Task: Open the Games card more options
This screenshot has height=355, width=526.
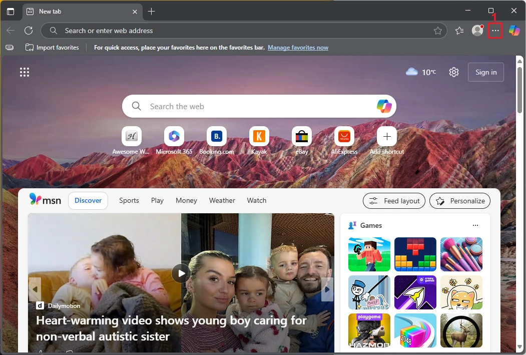Action: [475, 225]
